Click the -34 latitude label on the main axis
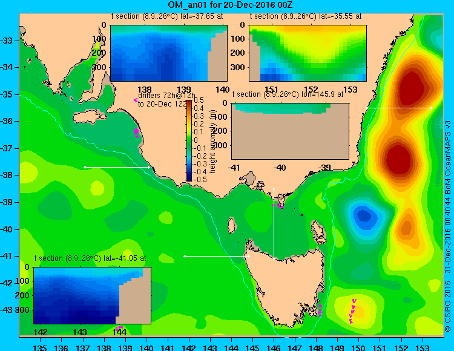454x351 pixels. tap(7, 67)
